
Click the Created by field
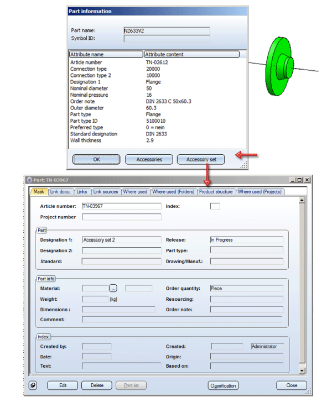(97, 346)
